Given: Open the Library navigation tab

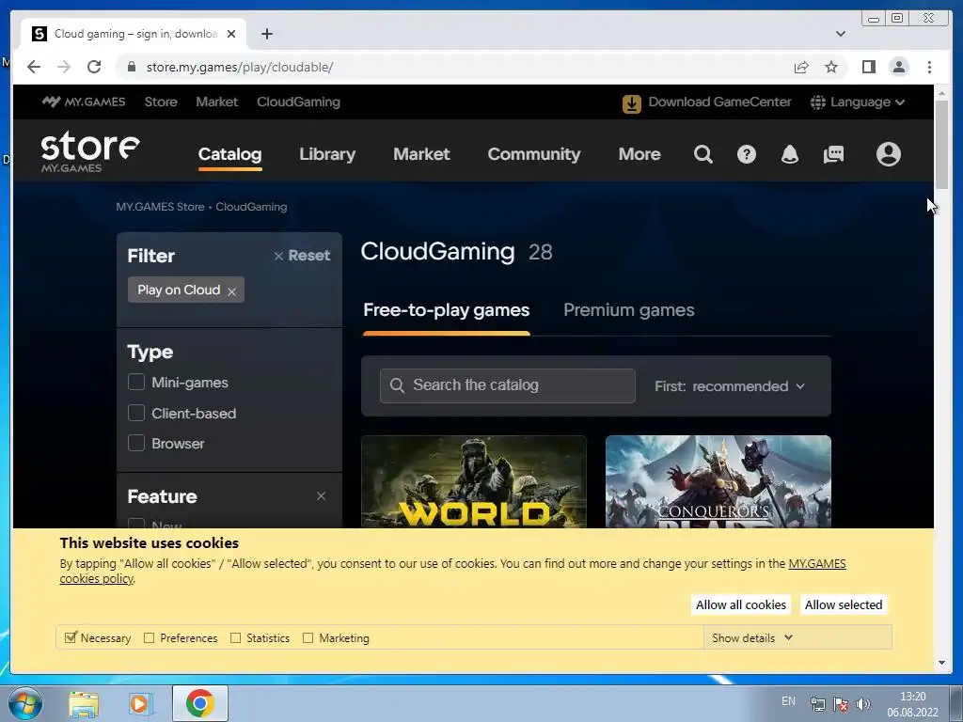Looking at the screenshot, I should pos(327,154).
